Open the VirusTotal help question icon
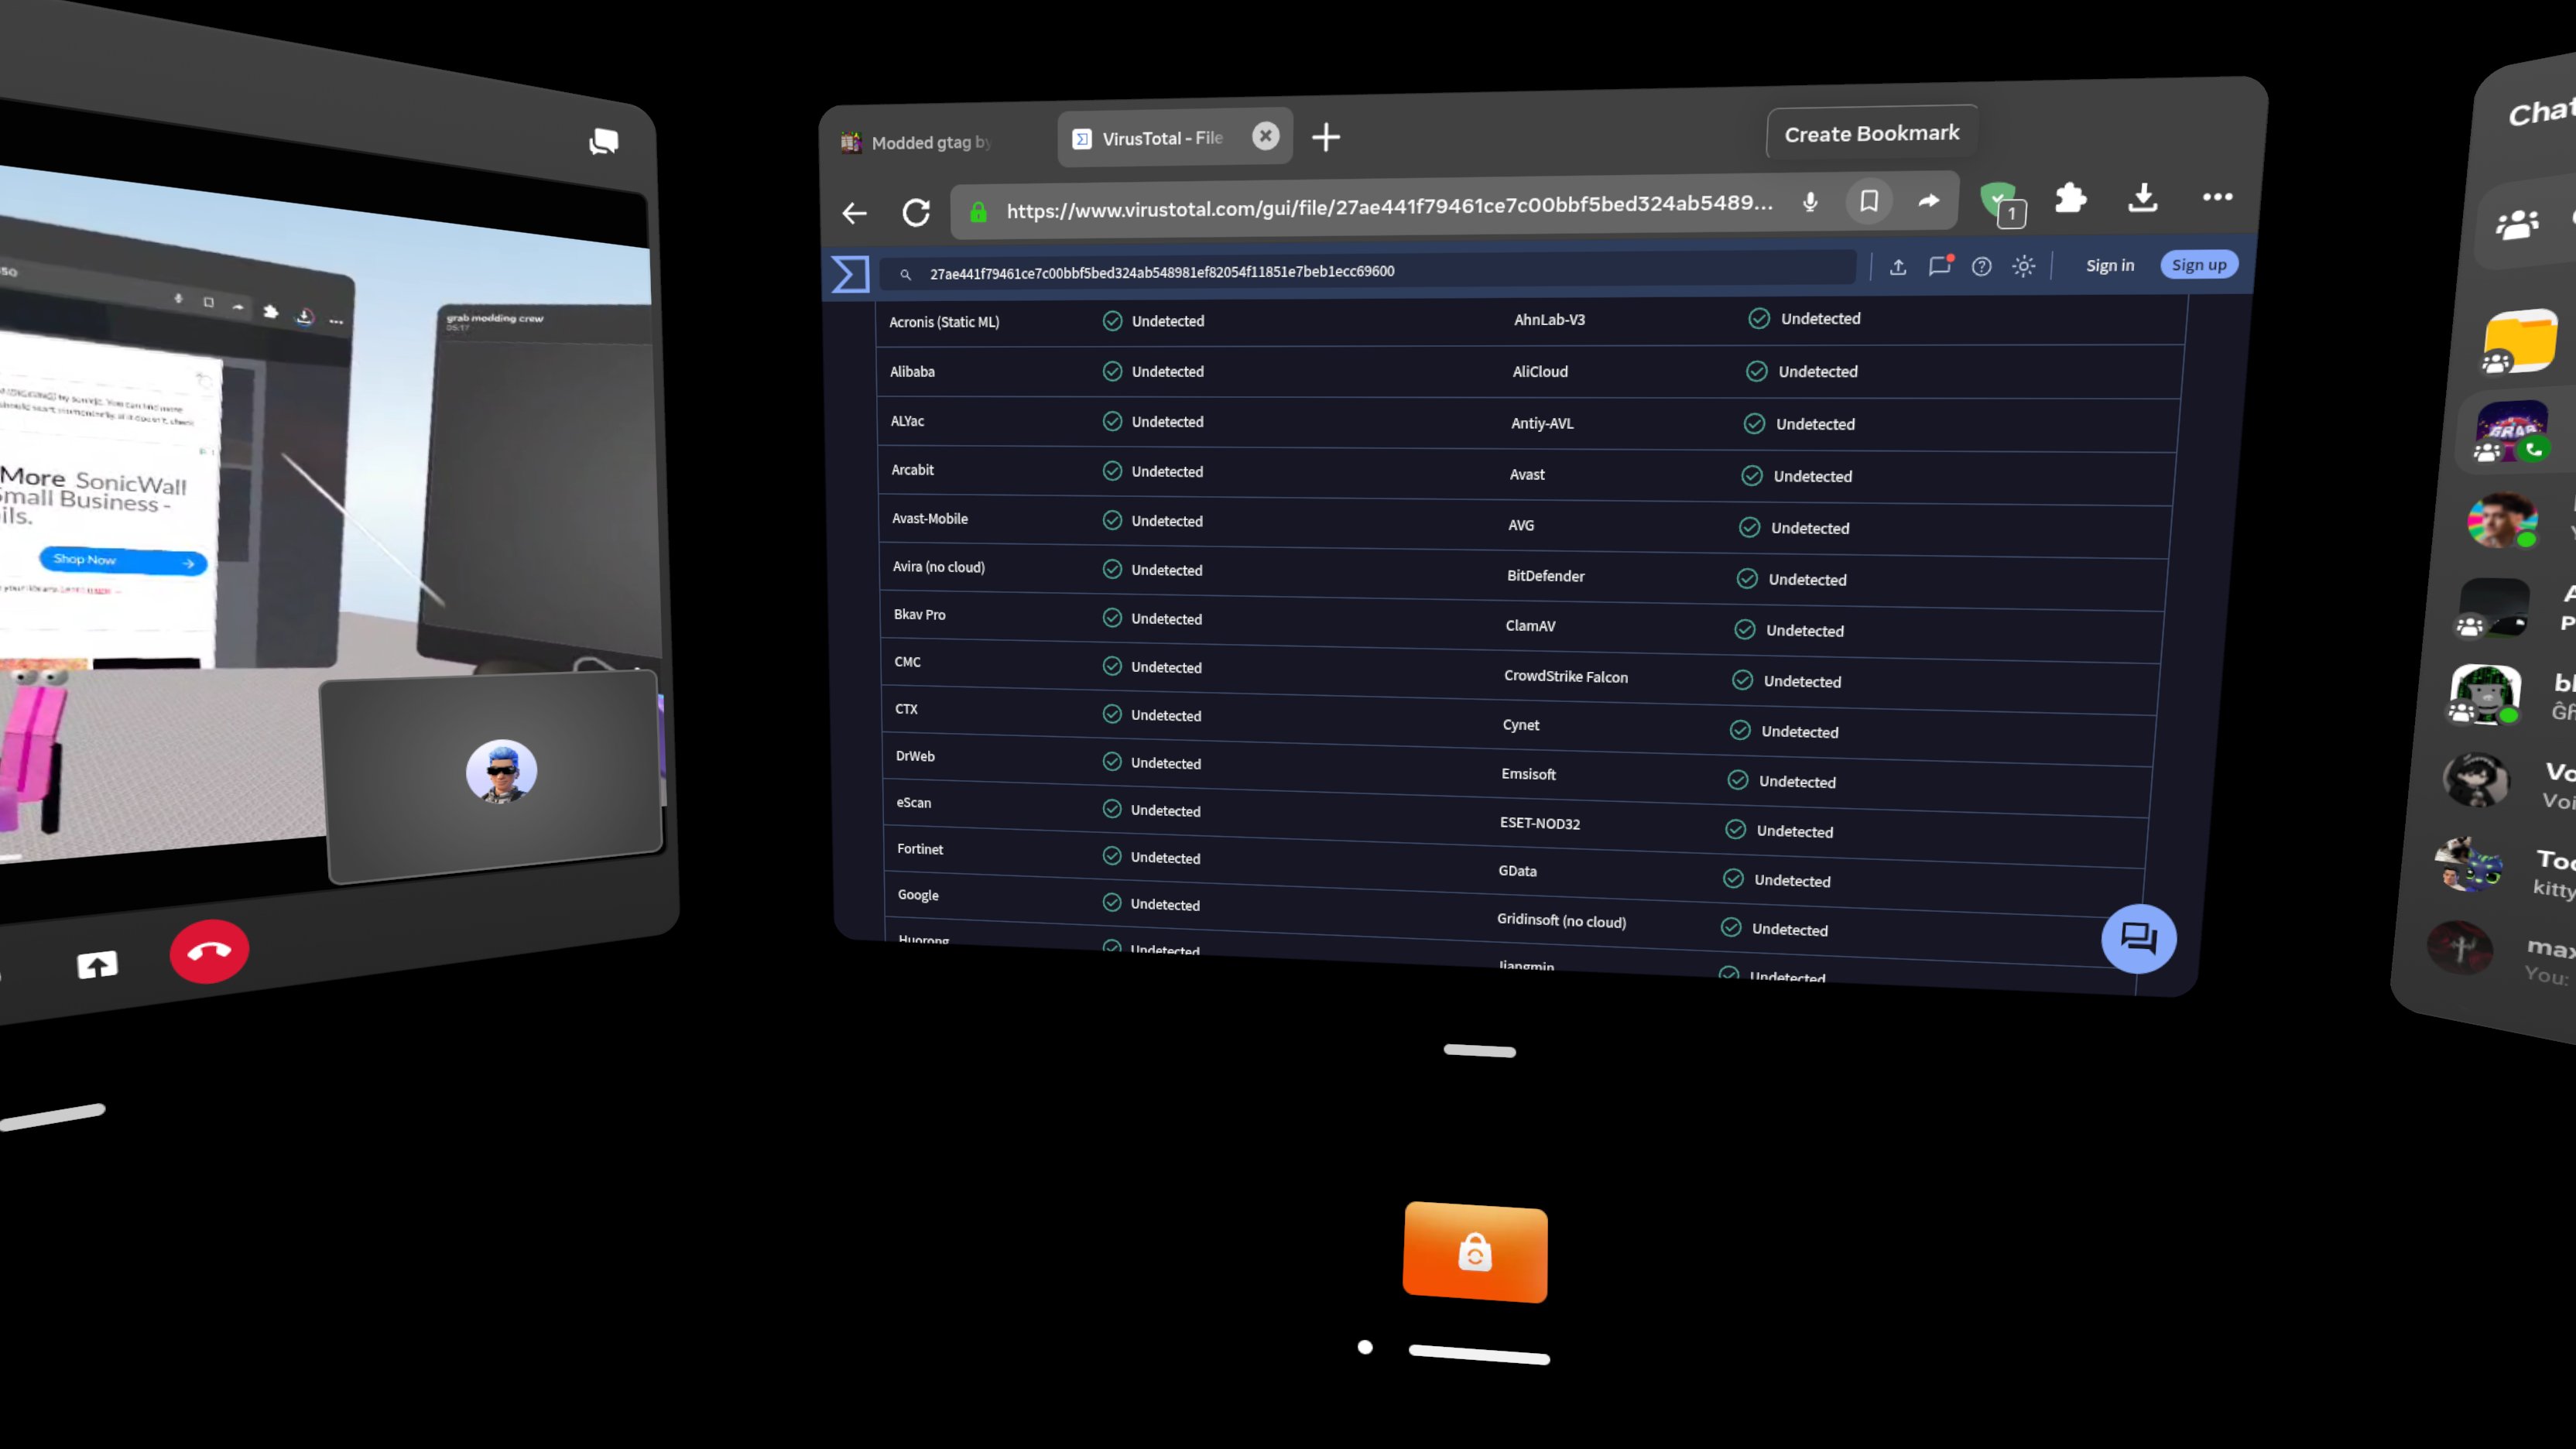The image size is (2576, 1449). pos(1981,266)
